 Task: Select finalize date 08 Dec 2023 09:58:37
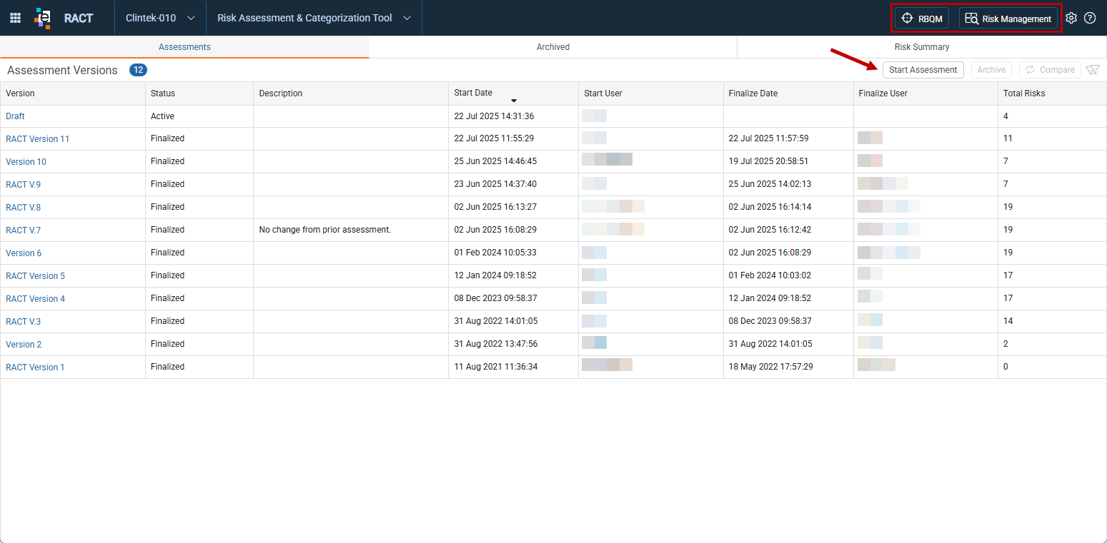pyautogui.click(x=770, y=321)
